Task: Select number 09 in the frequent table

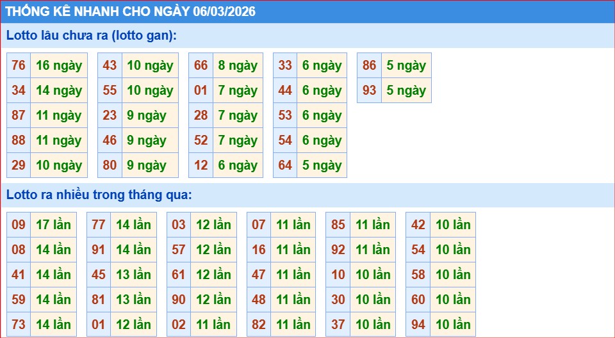Action: click(x=19, y=225)
